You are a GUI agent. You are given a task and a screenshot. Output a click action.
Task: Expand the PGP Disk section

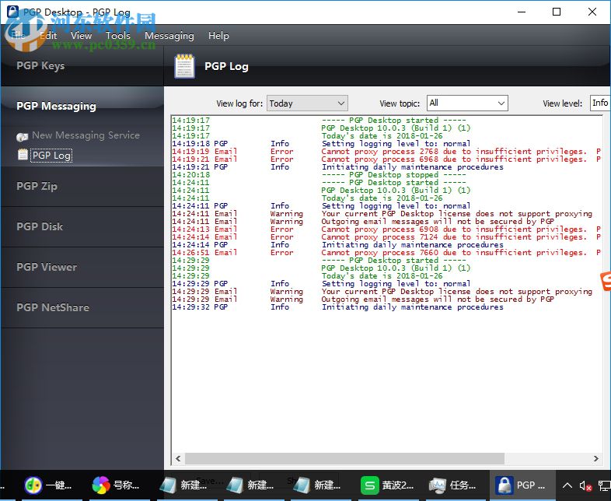pyautogui.click(x=82, y=226)
